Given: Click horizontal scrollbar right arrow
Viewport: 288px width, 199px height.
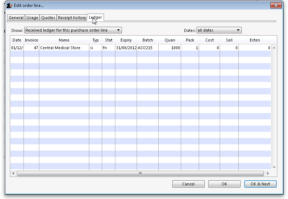Looking at the screenshot, I should 268,173.
